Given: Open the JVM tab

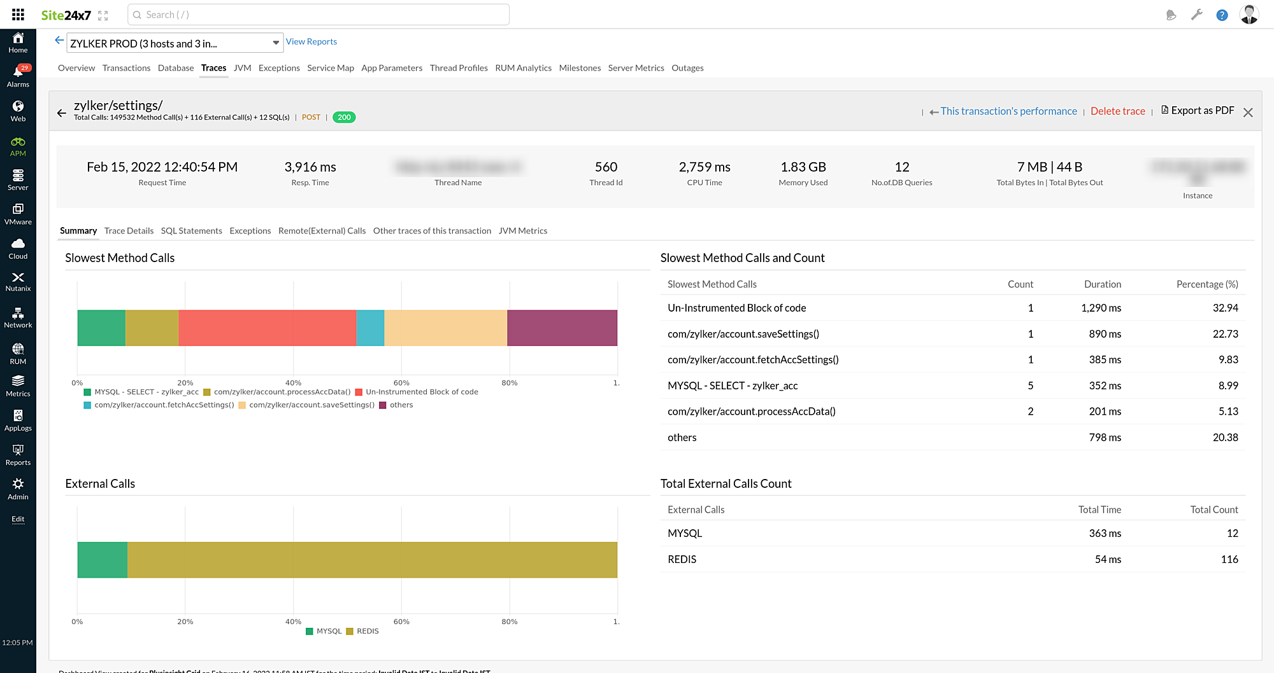Looking at the screenshot, I should (242, 68).
